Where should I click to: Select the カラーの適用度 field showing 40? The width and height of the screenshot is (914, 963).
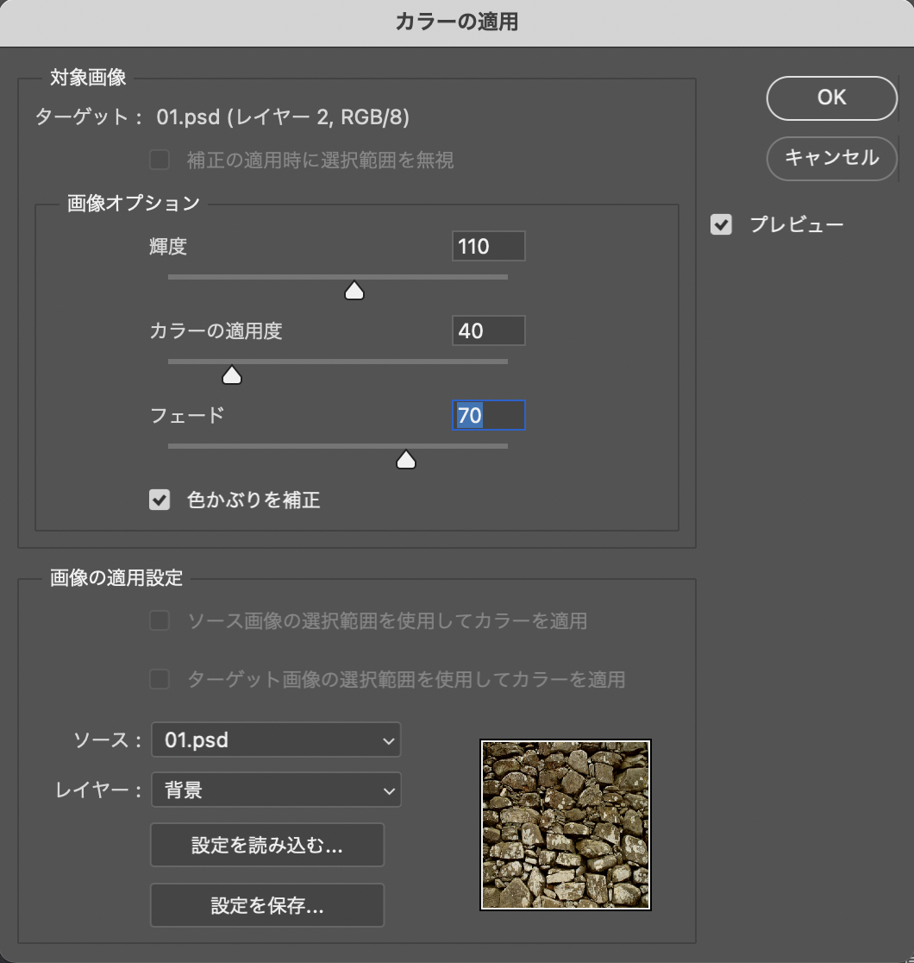(x=488, y=330)
